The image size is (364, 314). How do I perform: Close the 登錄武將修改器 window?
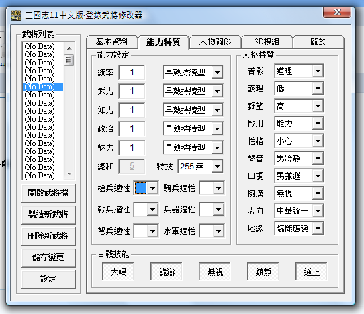point(337,12)
